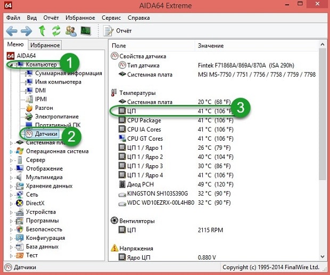330x275 pixels.
Task: Open the Справка menu
Action: pyautogui.click(x=139, y=18)
